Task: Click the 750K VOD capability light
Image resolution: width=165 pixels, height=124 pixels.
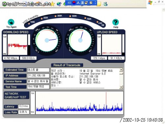Action: (x=85, y=18)
